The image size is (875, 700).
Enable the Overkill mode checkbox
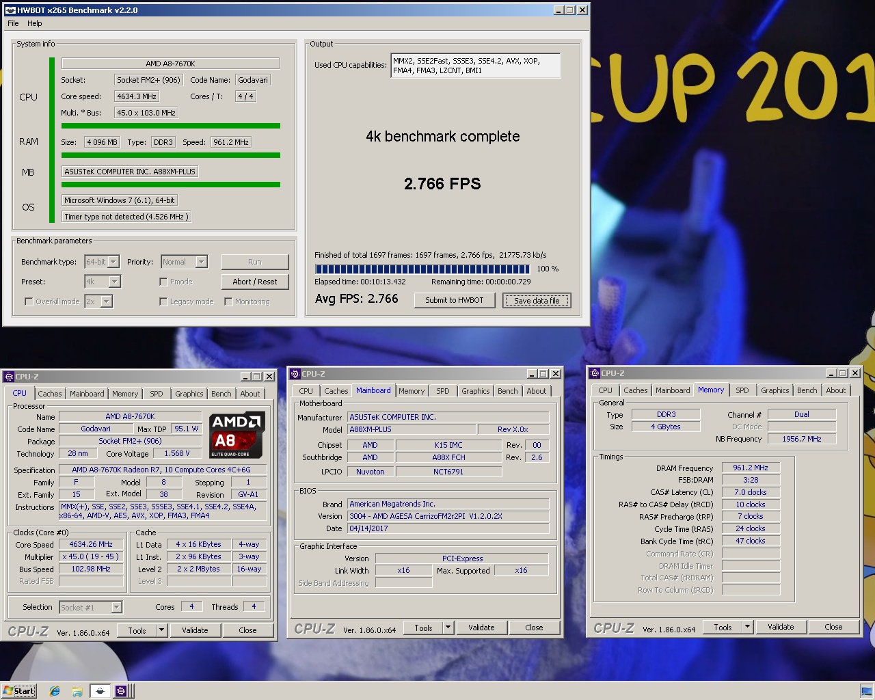point(29,301)
